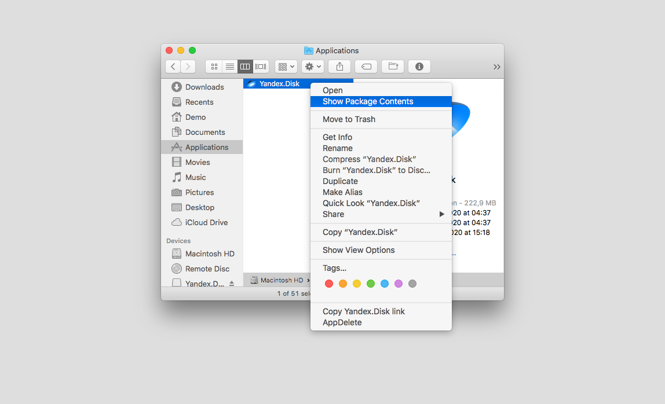Screen dimensions: 665x404
Task: Expand the toolbar overflow double chevron
Action: click(496, 67)
